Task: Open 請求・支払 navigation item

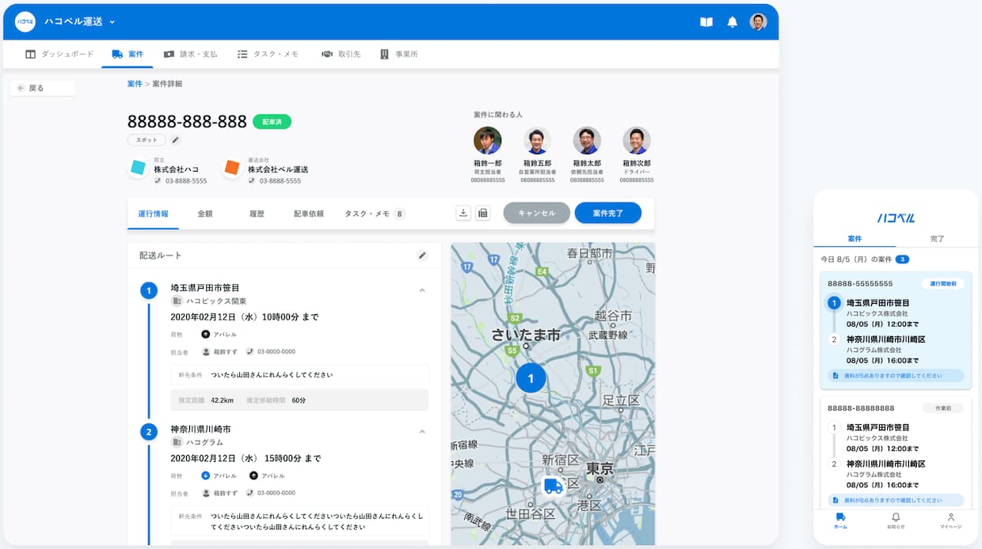Action: click(x=190, y=54)
